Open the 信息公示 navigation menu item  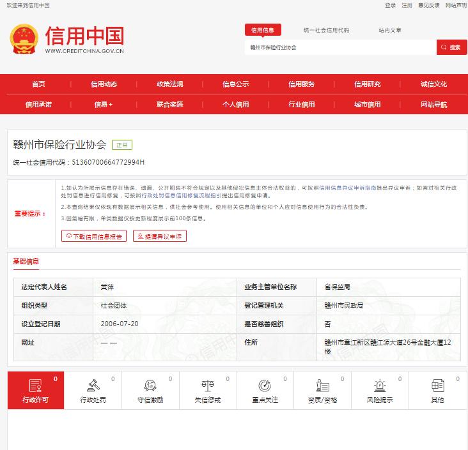236,84
